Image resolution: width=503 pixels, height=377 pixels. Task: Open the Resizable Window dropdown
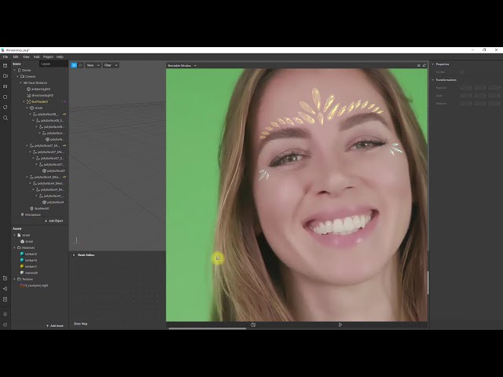click(x=182, y=65)
